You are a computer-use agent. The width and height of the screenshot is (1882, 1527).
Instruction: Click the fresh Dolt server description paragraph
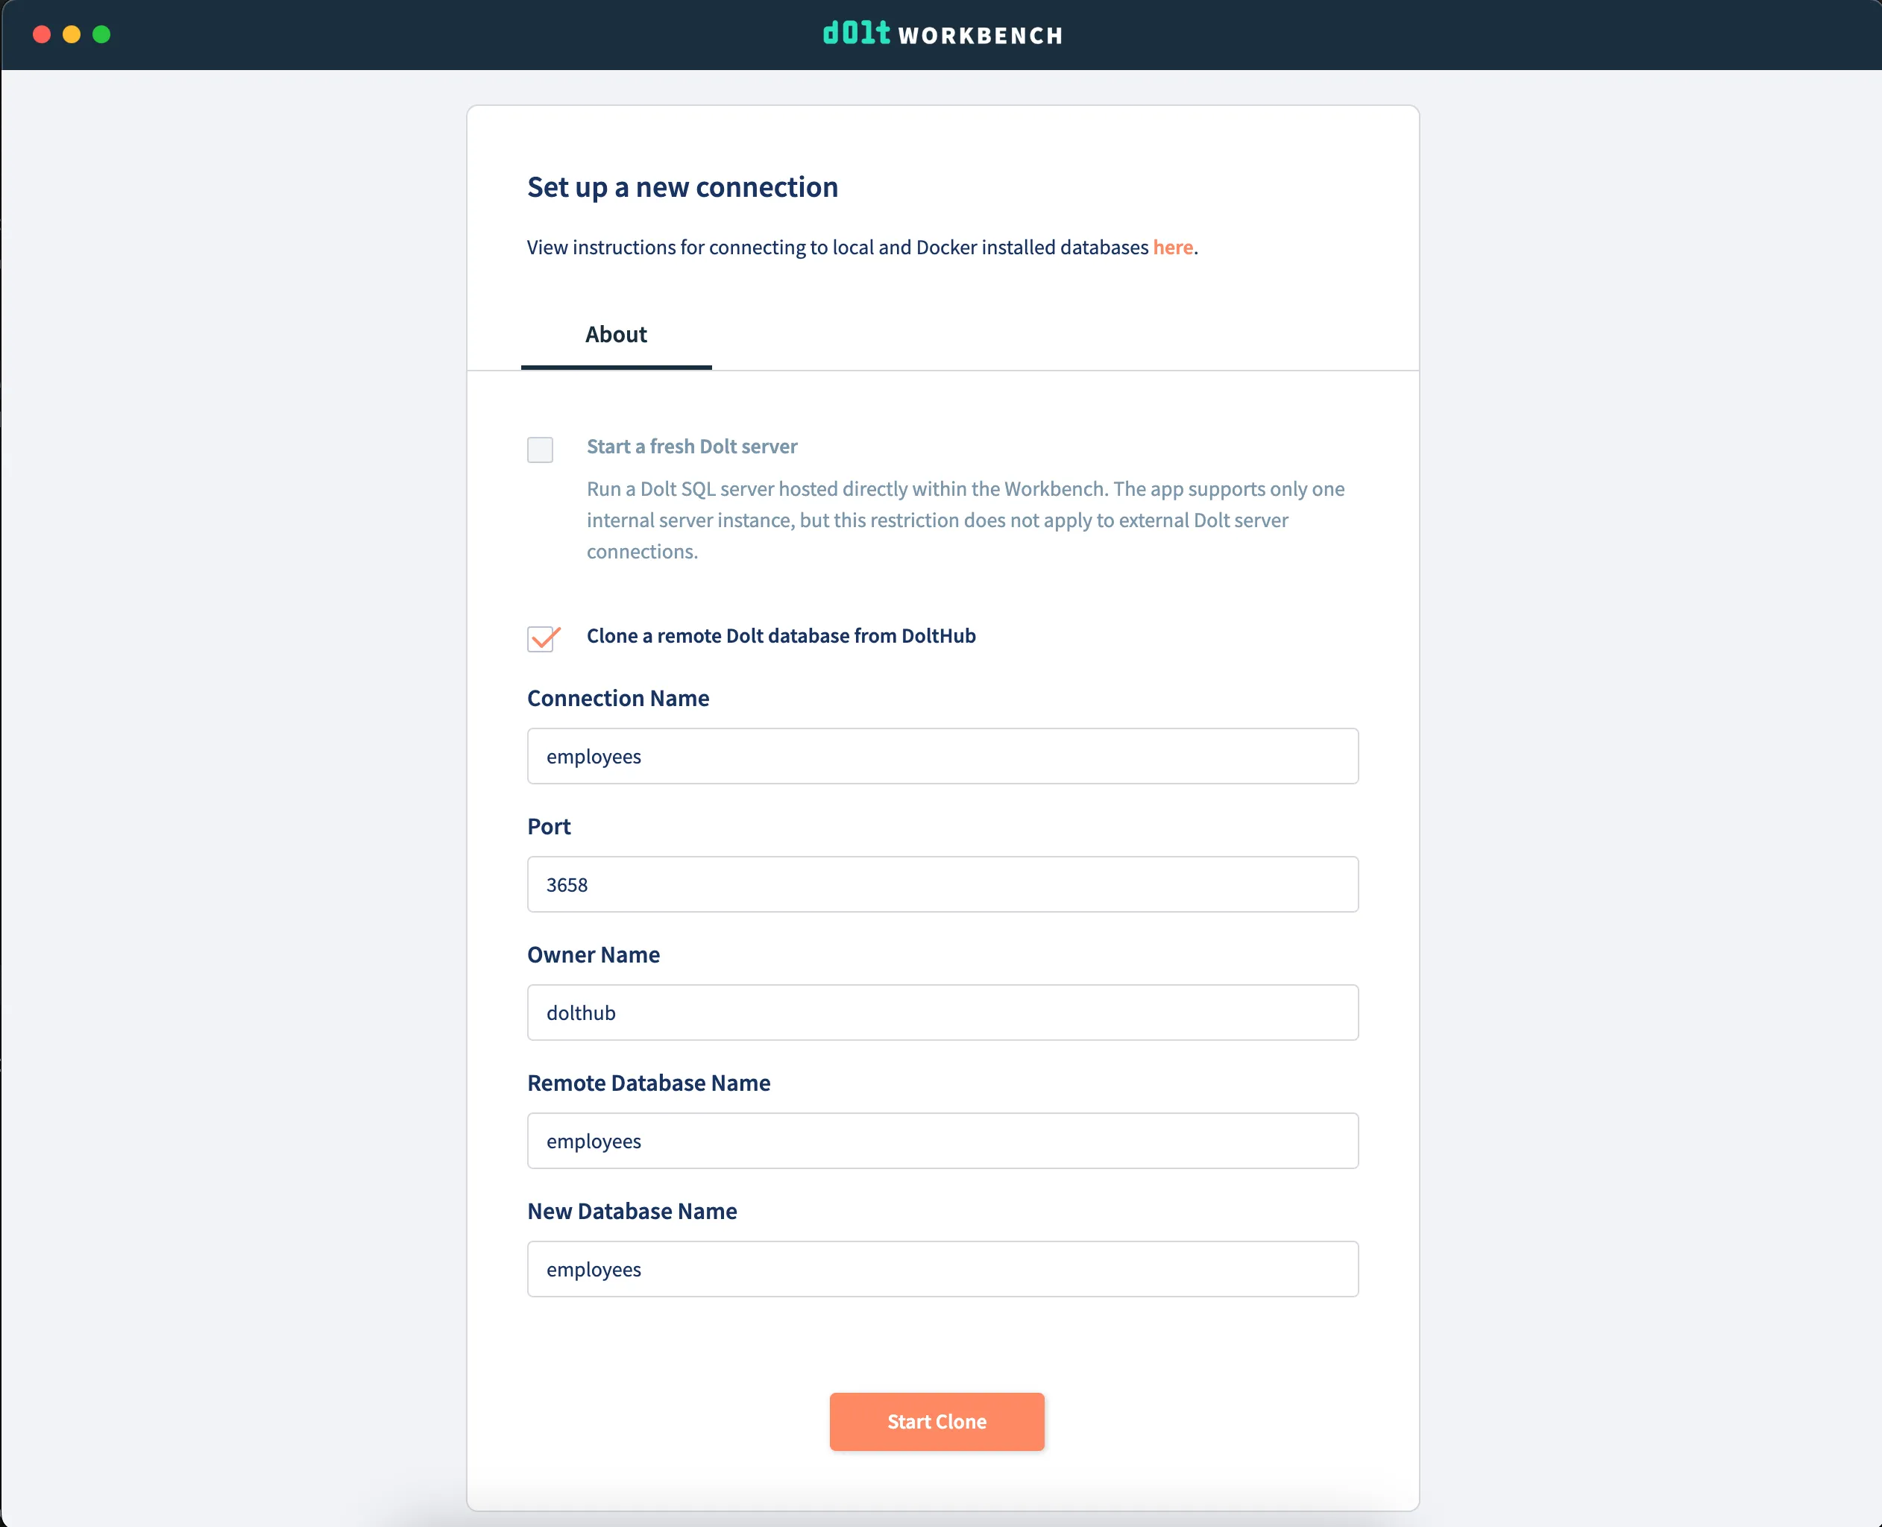tap(965, 520)
